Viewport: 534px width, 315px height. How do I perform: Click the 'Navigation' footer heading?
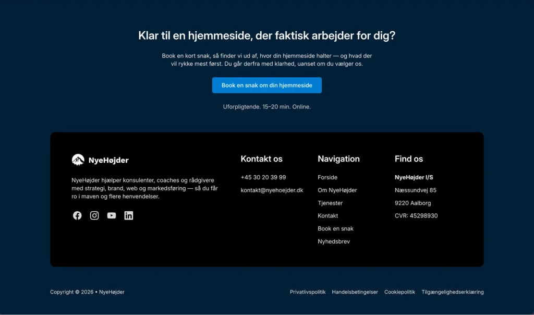[338, 159]
